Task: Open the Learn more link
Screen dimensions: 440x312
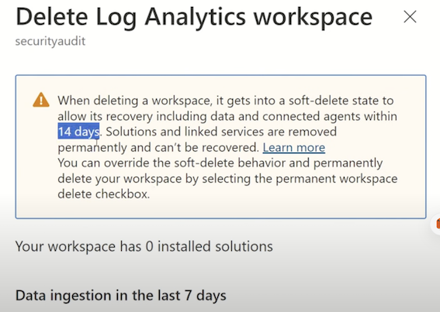Action: pyautogui.click(x=294, y=147)
